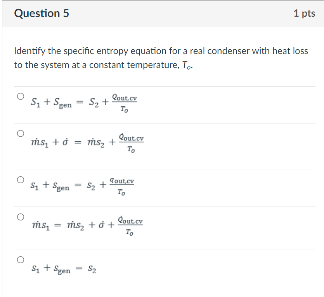The height and width of the screenshot is (297, 324).
Task: Choose the third answer option with lowercase s terms
Action: tap(20, 179)
